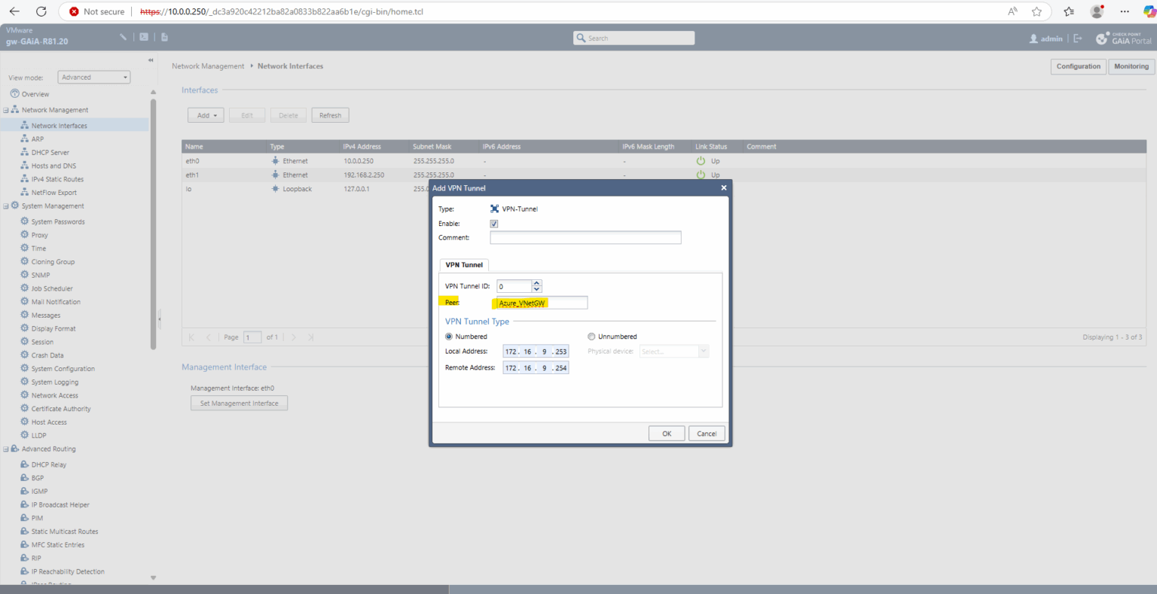The image size is (1157, 594).
Task: Click the admin user icon in the header
Action: [1034, 38]
